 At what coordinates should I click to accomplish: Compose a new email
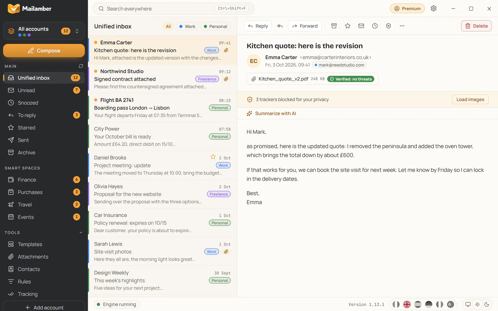click(x=44, y=51)
